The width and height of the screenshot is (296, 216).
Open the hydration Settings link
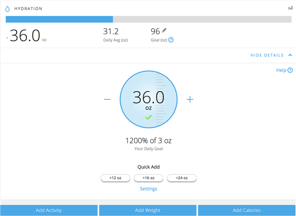tap(148, 189)
